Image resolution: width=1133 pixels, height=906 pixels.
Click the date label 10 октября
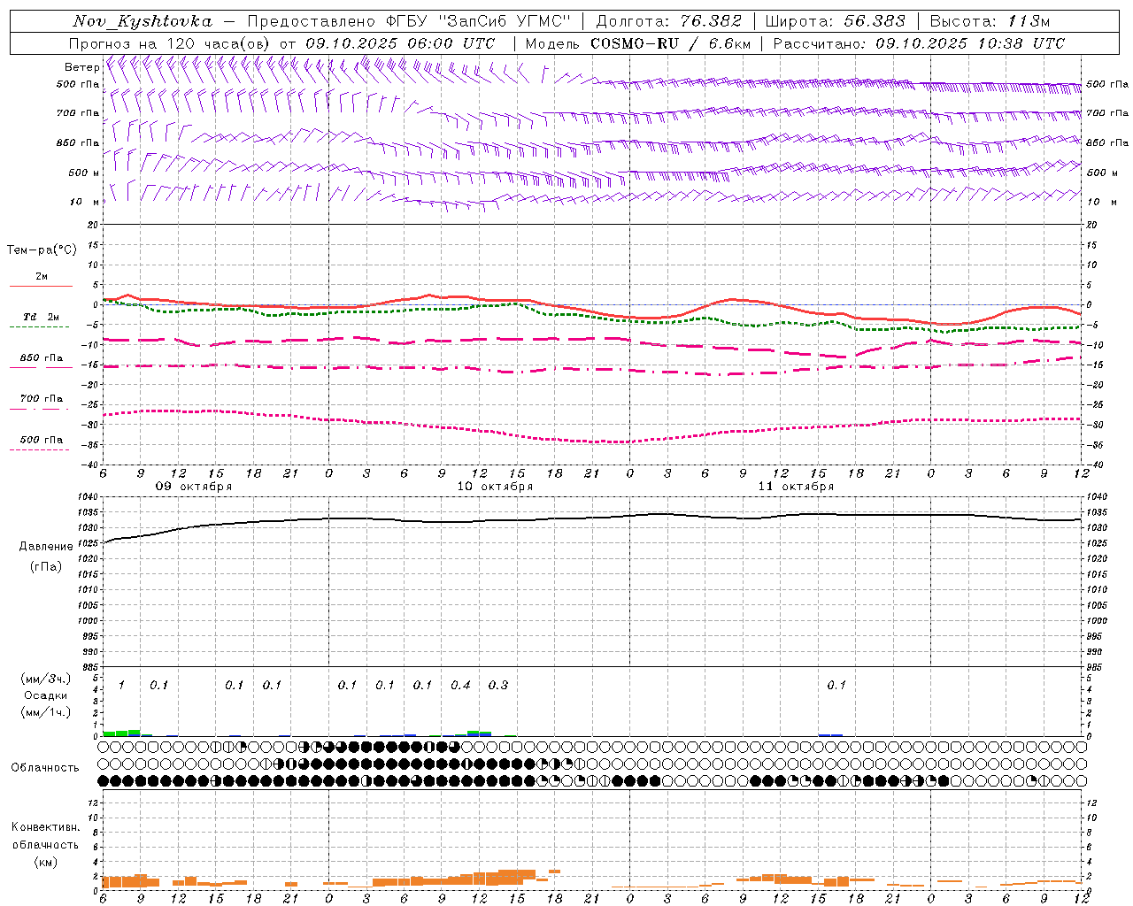point(495,487)
